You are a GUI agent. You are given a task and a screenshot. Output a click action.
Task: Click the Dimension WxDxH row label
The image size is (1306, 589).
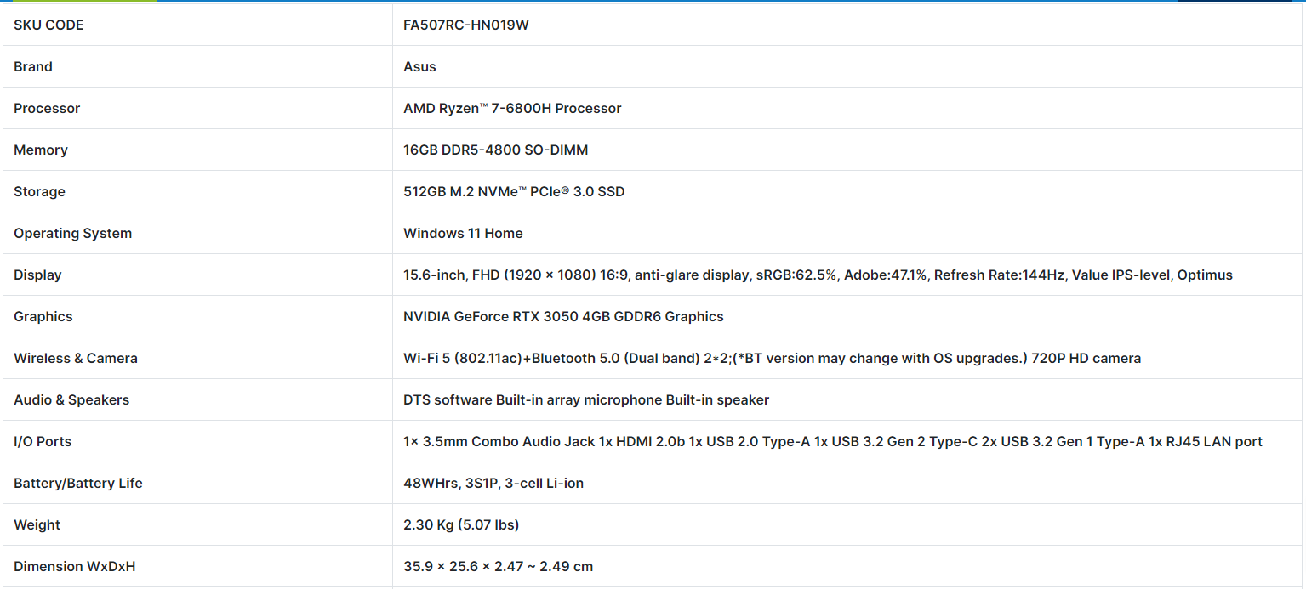tap(75, 567)
